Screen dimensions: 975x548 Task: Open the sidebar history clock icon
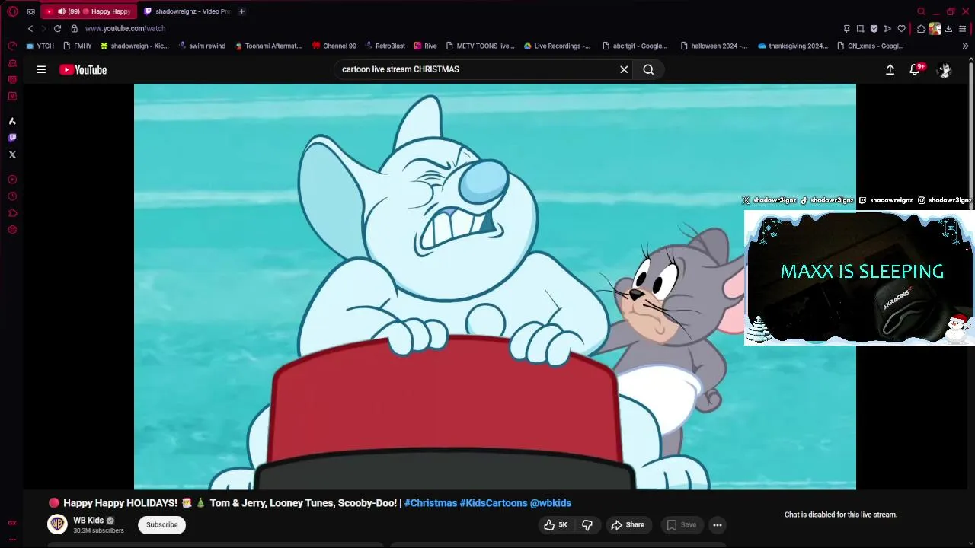coord(12,196)
